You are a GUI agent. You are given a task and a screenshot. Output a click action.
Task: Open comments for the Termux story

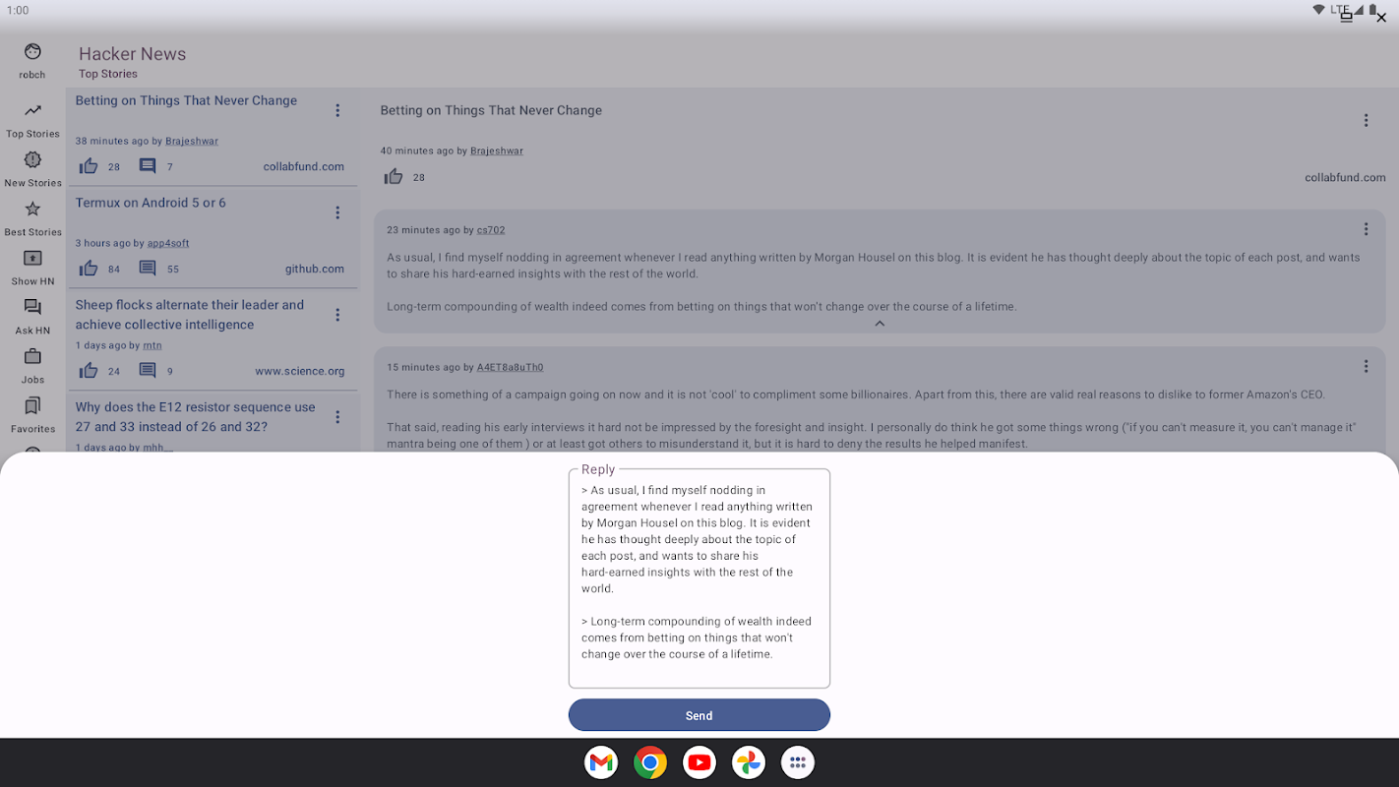tap(148, 269)
